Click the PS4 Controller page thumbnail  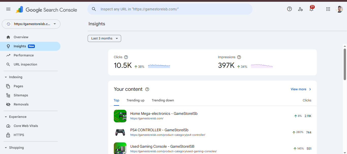(x=120, y=132)
